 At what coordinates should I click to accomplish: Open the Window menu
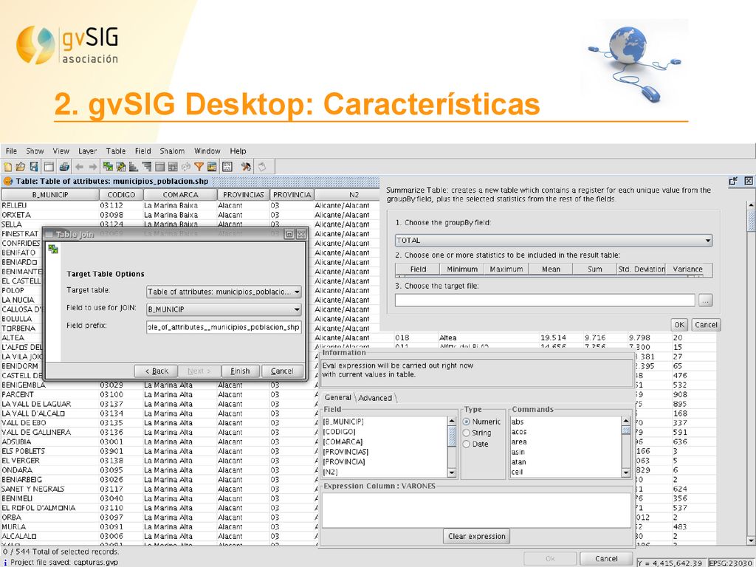(207, 151)
